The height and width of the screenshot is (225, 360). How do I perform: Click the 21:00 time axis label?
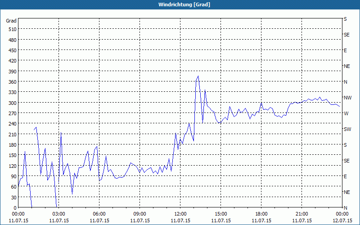[301, 214]
